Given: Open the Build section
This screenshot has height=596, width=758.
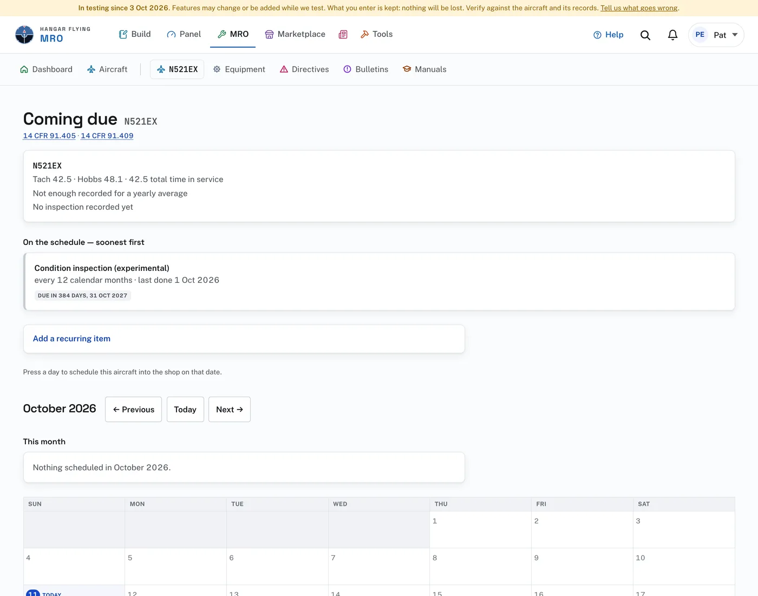Looking at the screenshot, I should (x=135, y=34).
